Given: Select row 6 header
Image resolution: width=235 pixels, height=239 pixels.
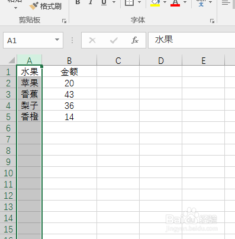Looking at the screenshot, I should [8, 128].
